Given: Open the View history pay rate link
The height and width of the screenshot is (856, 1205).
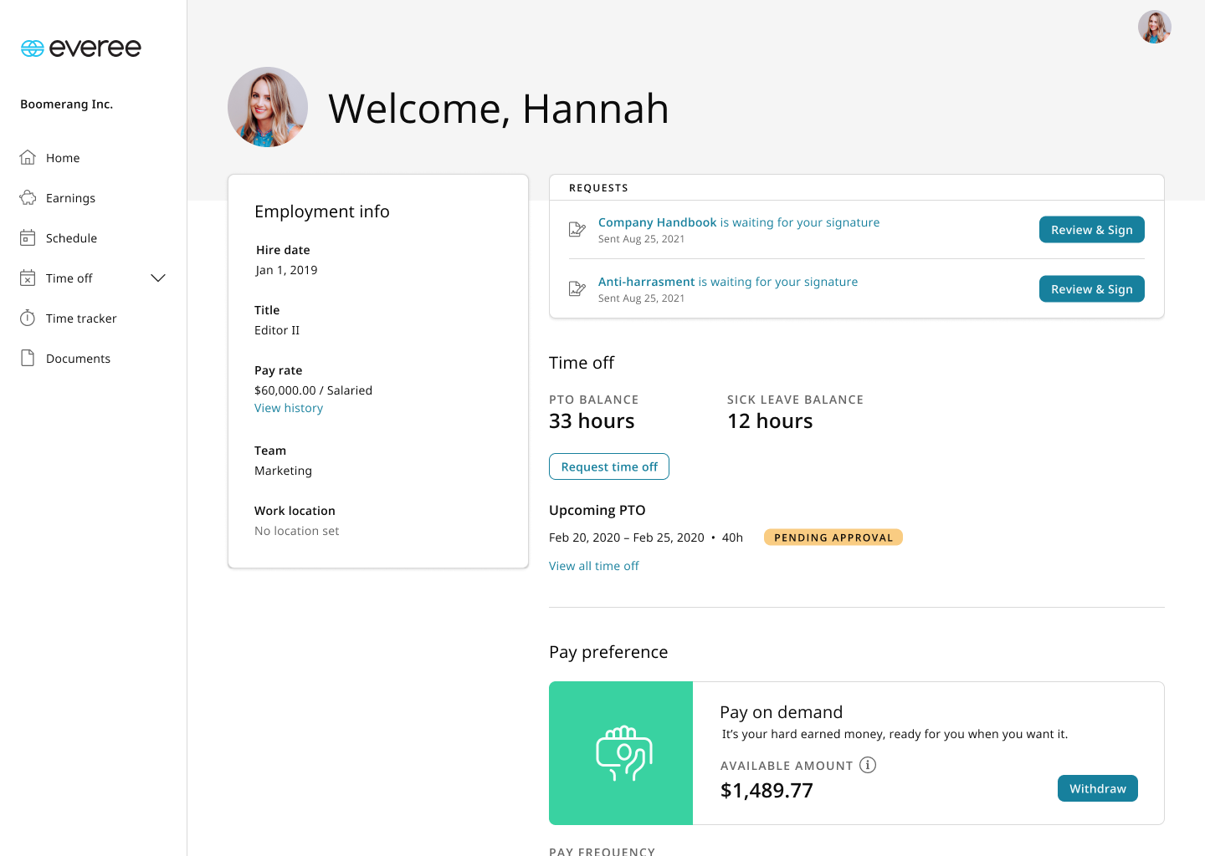Looking at the screenshot, I should tap(289, 408).
